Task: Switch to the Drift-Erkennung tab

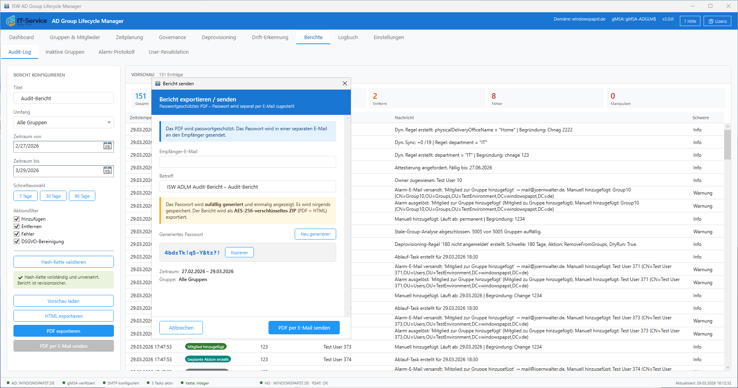Action: [270, 37]
